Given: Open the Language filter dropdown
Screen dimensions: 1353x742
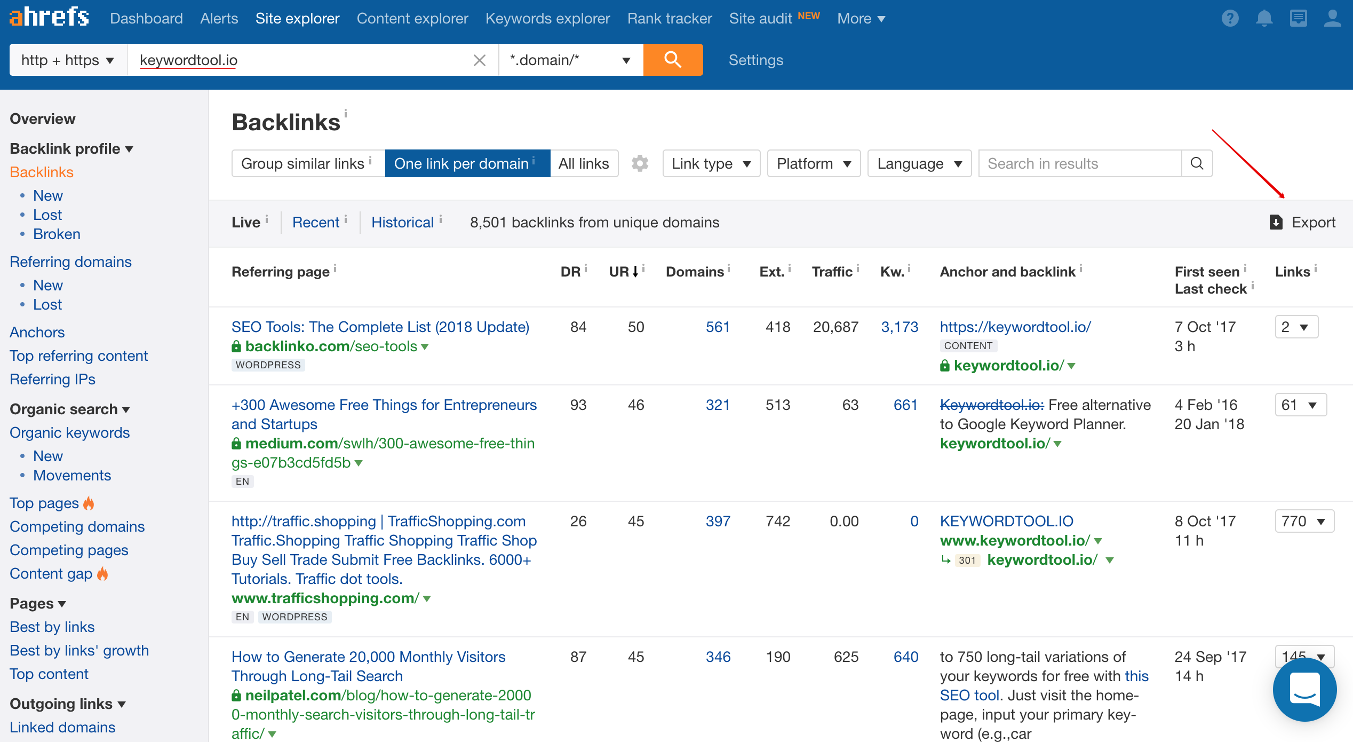Looking at the screenshot, I should pyautogui.click(x=919, y=163).
